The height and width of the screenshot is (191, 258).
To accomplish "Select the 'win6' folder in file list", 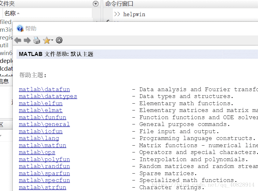I will coord(6,53).
